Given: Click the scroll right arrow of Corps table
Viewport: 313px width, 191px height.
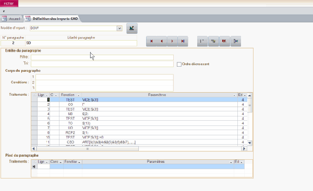Looking at the screenshot, I should coord(244,148).
